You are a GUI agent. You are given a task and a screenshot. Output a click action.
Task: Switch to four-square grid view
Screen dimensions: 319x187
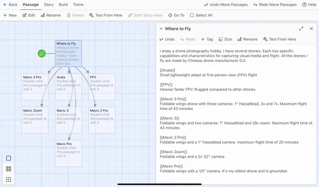tap(8, 169)
